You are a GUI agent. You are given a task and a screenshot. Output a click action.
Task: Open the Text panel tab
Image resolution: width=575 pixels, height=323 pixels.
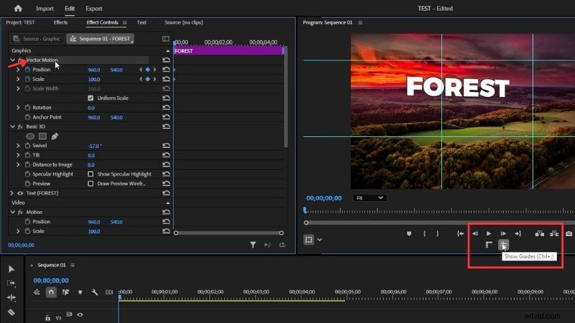(142, 22)
